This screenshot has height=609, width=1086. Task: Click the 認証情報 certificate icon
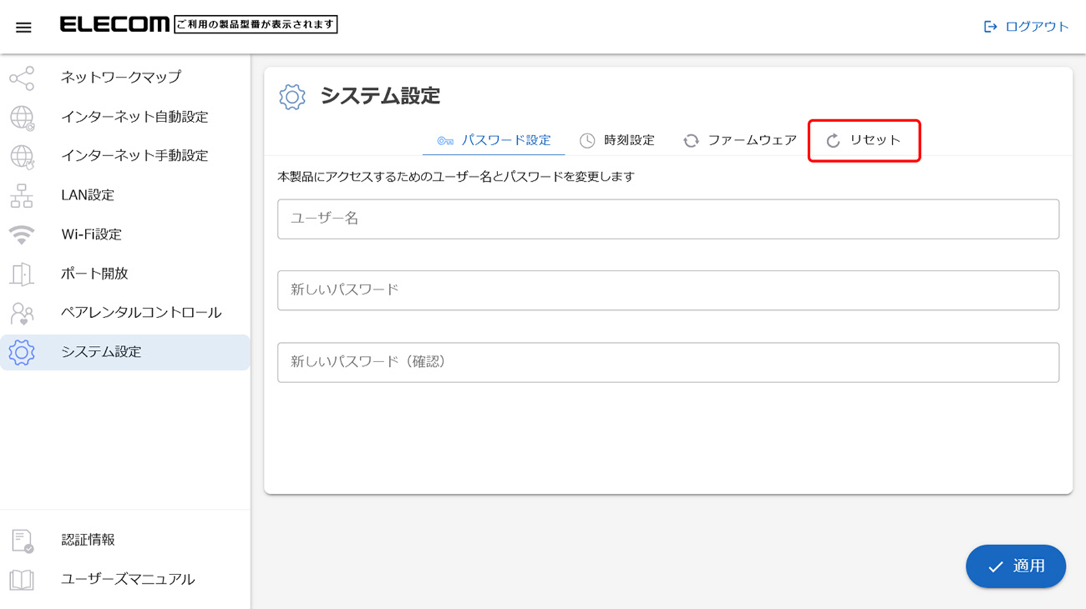(x=22, y=541)
